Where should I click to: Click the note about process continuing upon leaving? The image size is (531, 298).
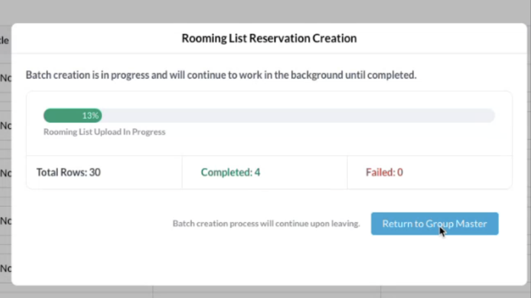click(266, 224)
